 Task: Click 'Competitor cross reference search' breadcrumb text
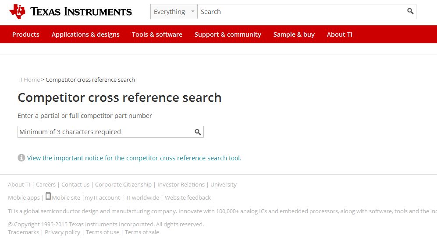click(x=90, y=80)
